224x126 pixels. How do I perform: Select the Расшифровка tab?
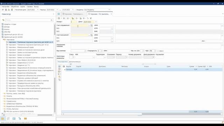(63, 62)
